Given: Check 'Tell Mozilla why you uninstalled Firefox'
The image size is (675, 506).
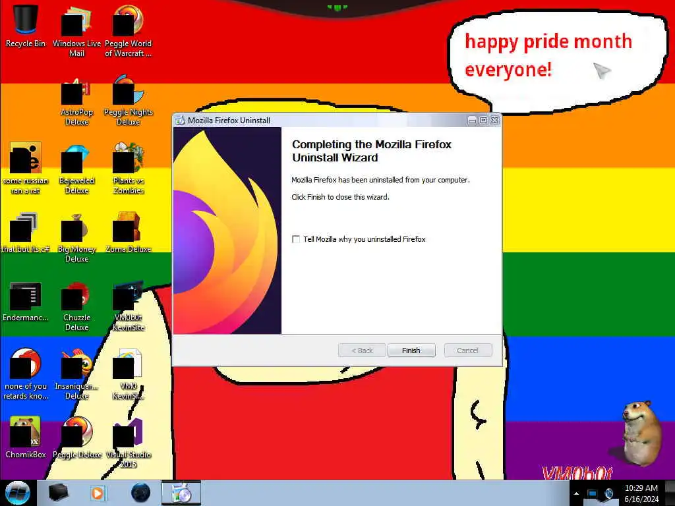Looking at the screenshot, I should 296,239.
